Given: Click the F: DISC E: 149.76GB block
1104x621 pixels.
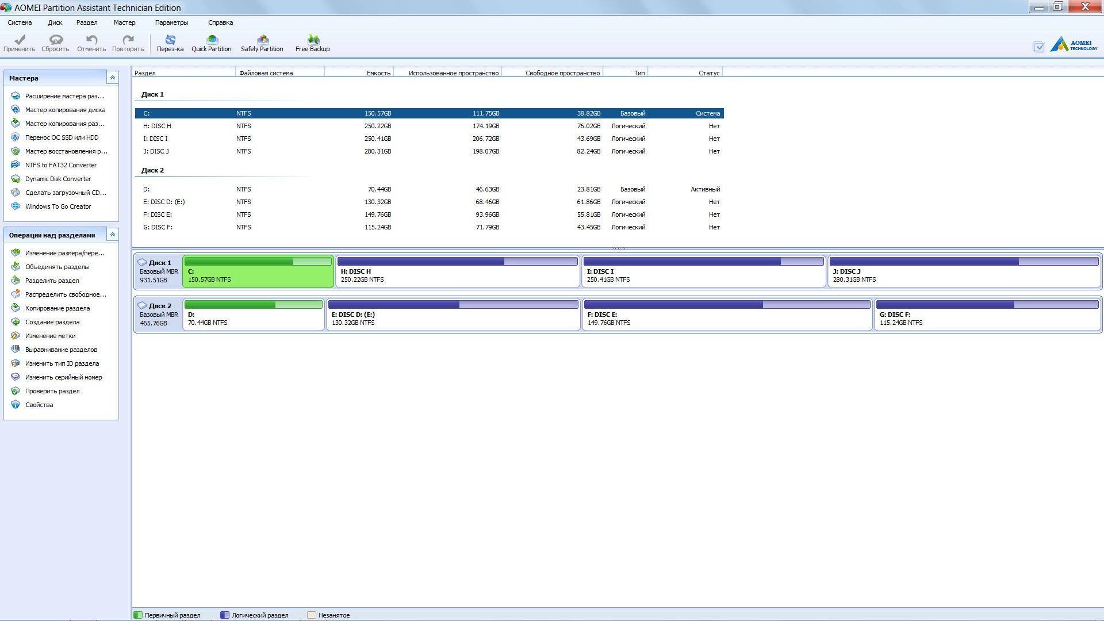Looking at the screenshot, I should [727, 315].
